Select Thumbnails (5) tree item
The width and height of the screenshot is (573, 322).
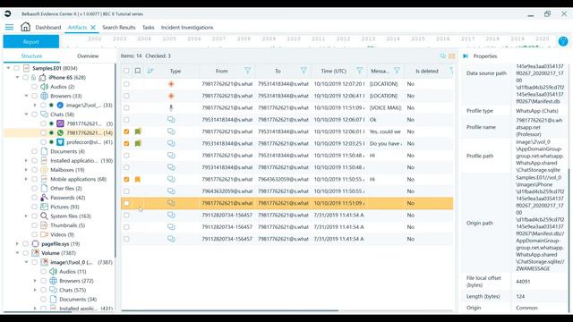[68, 225]
